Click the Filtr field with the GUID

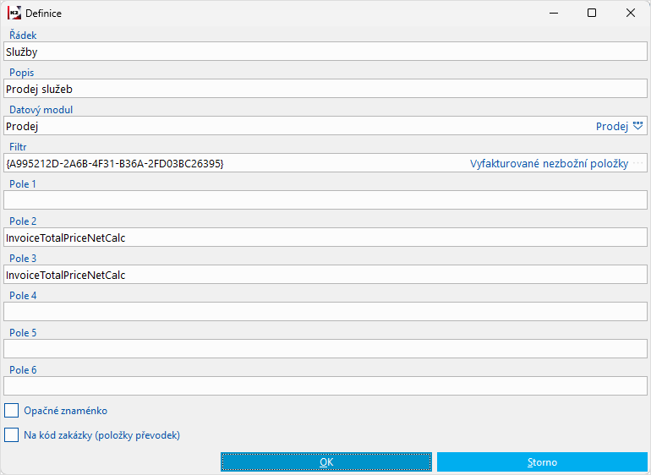click(x=325, y=163)
